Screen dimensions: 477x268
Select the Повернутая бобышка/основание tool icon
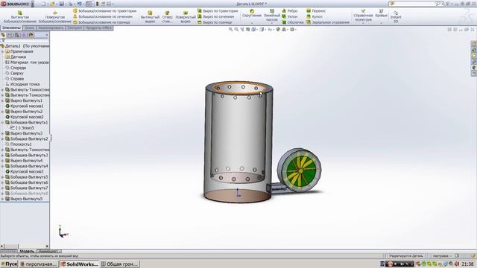coord(55,13)
